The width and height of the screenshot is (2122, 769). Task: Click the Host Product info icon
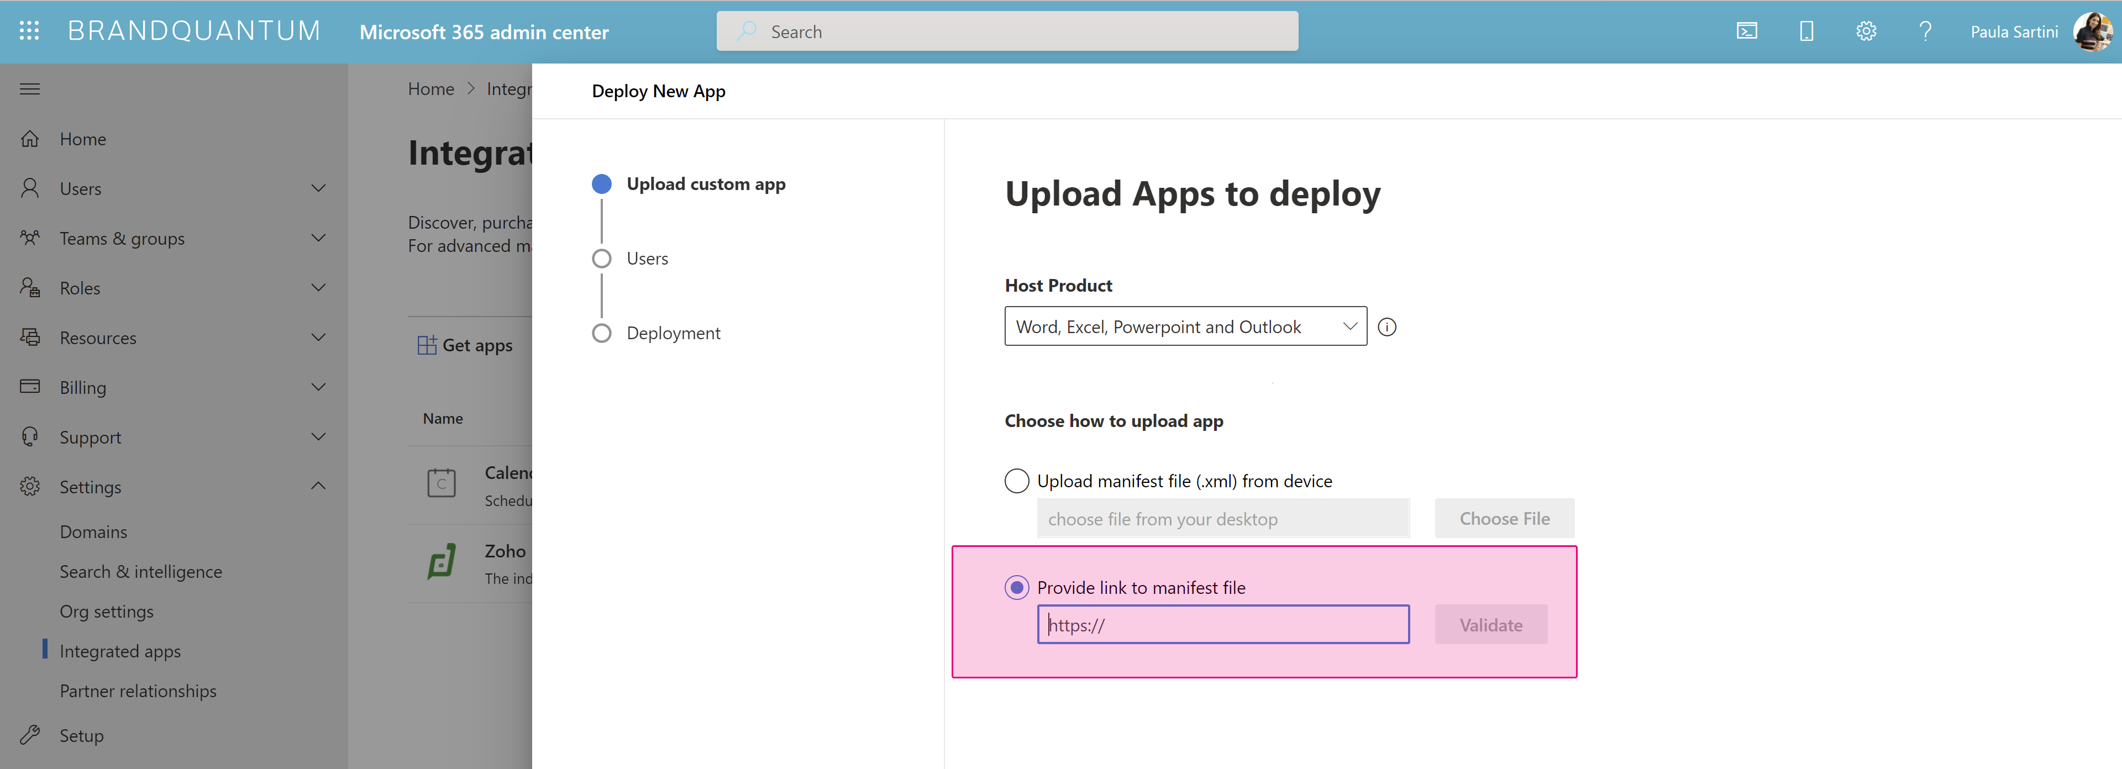tap(1387, 327)
